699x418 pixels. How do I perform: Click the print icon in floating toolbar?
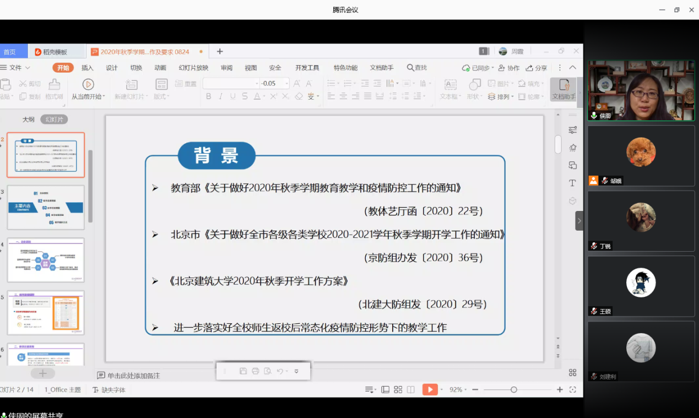256,371
